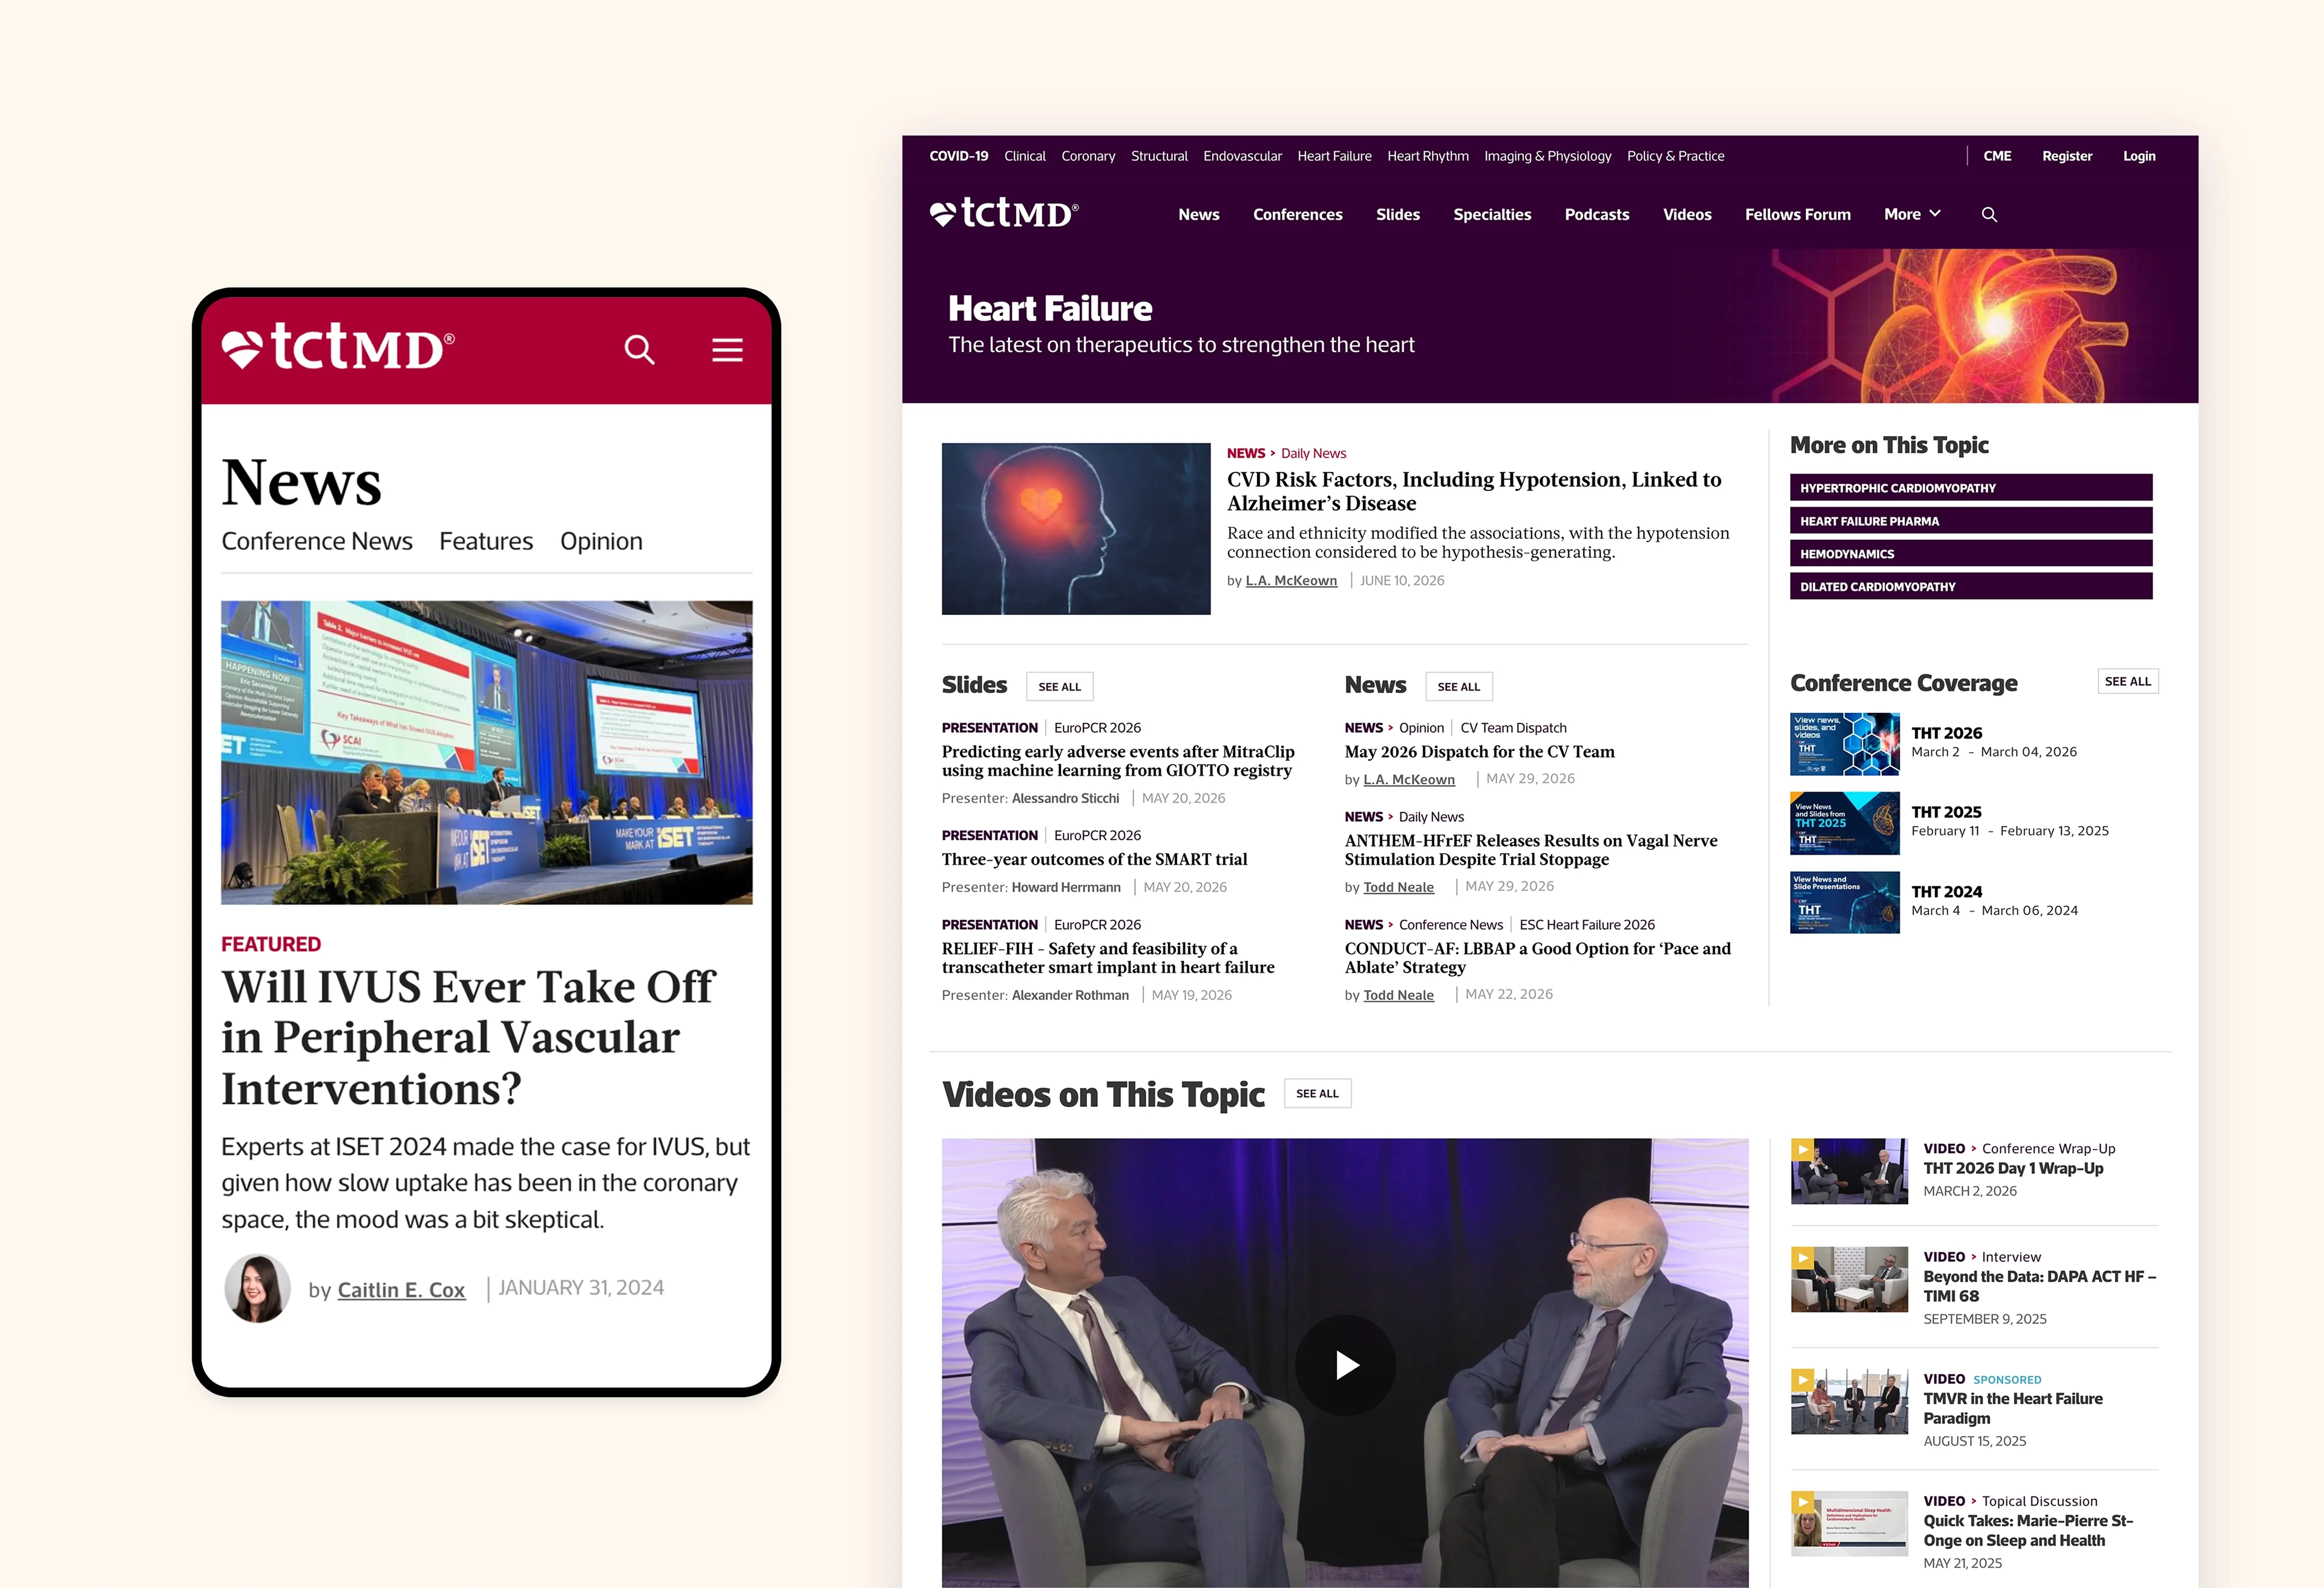Screen dimensions: 2324x1588
Task: Select Heart Failure topic in top bar
Action: (x=1334, y=156)
